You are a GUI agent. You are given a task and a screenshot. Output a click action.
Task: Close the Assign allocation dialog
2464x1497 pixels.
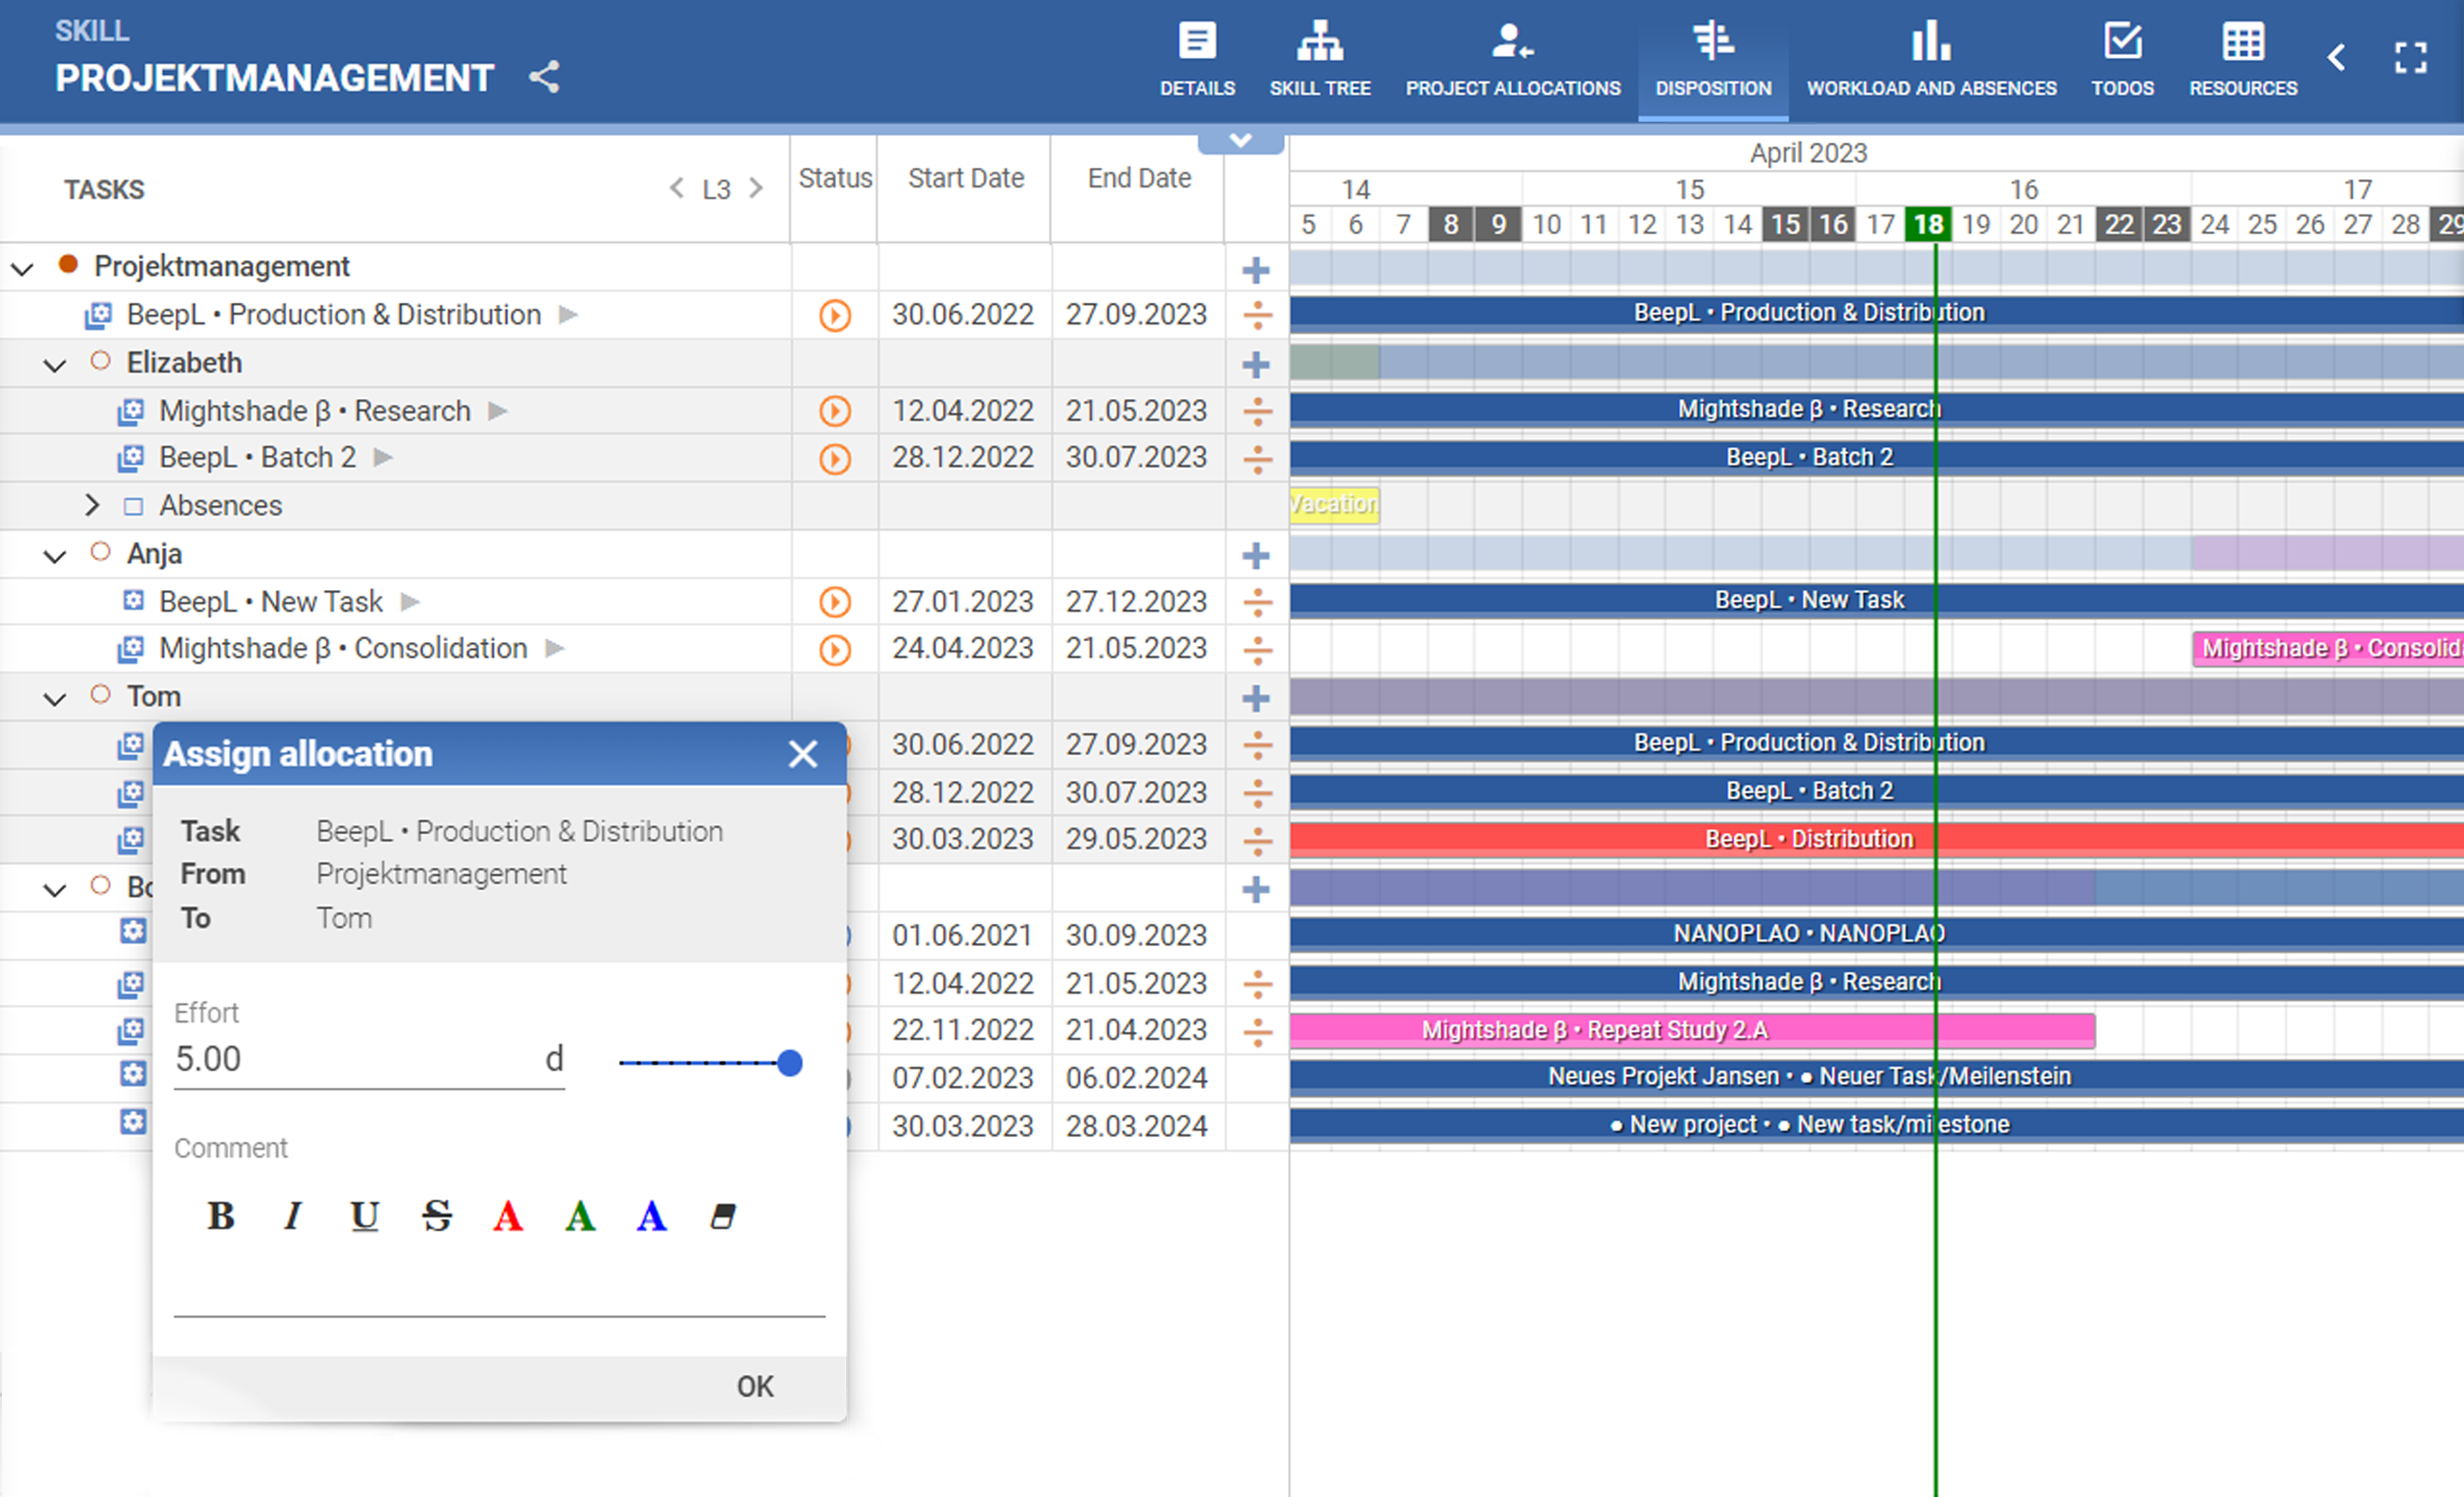[x=803, y=754]
